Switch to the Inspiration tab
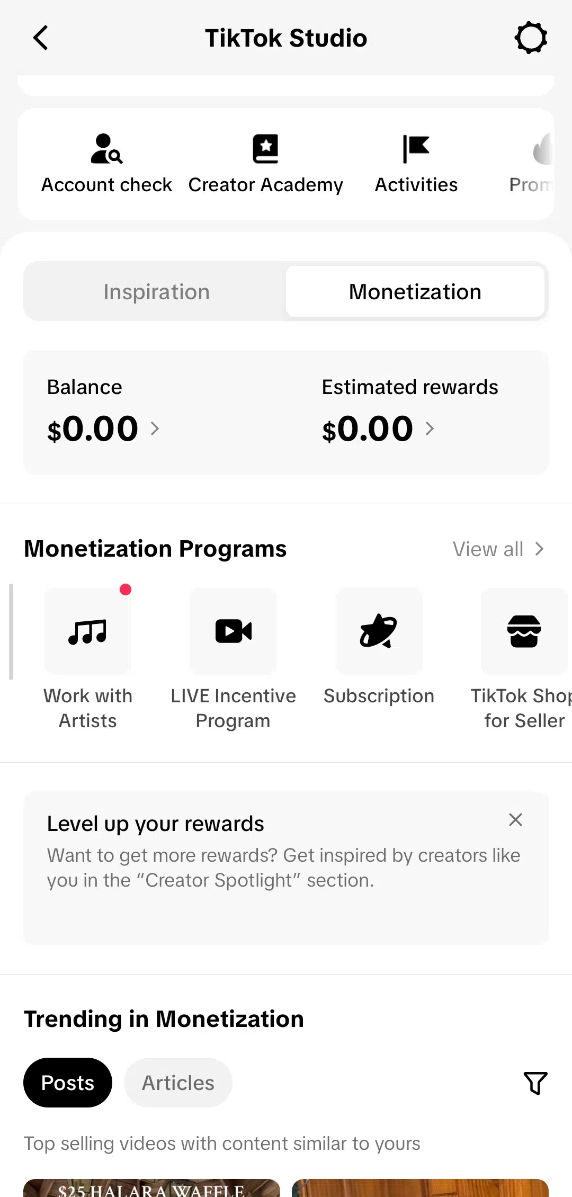 pyautogui.click(x=156, y=292)
